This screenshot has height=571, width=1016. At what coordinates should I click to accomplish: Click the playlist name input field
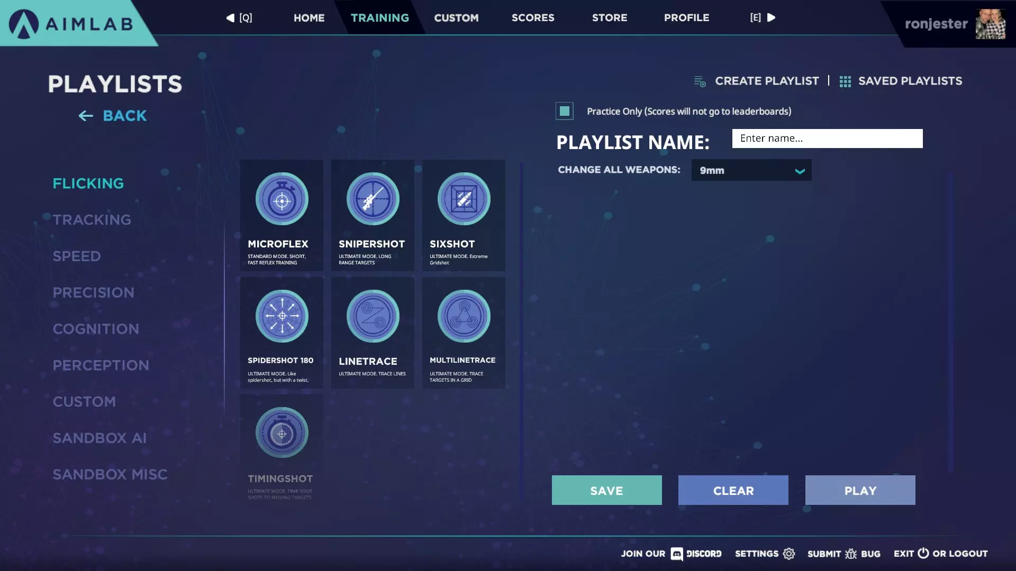click(x=827, y=139)
